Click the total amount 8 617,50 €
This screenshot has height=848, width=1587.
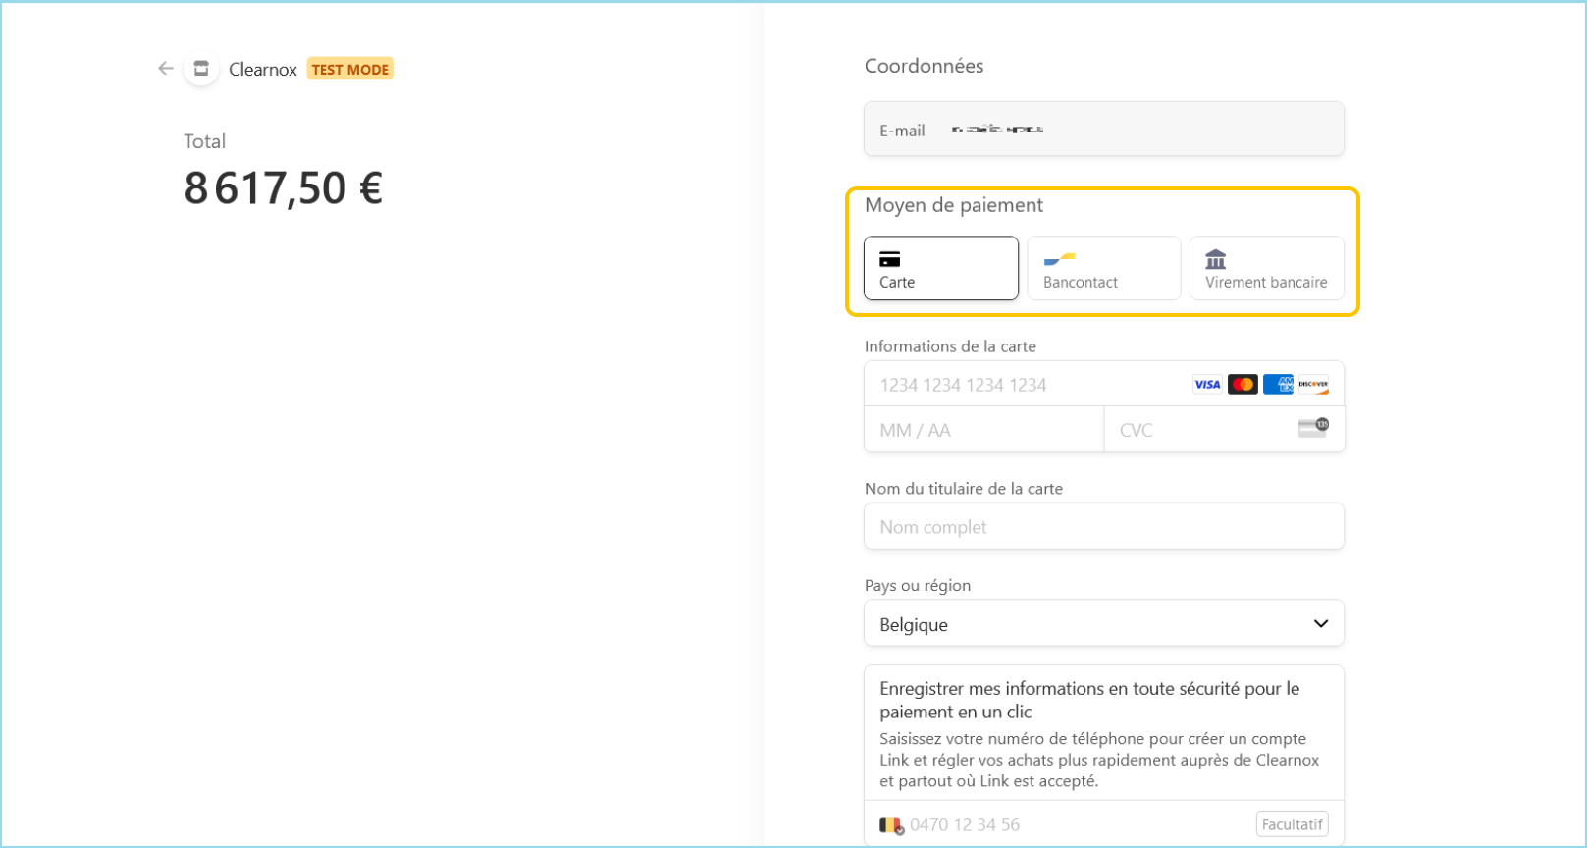[x=284, y=188]
